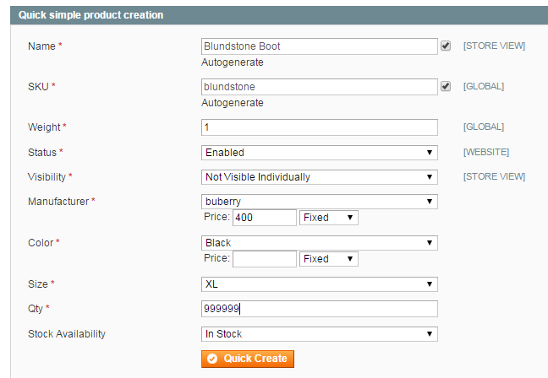Toggle the Name Autogenerate checkbox
The width and height of the screenshot is (548, 378).
pyautogui.click(x=446, y=46)
